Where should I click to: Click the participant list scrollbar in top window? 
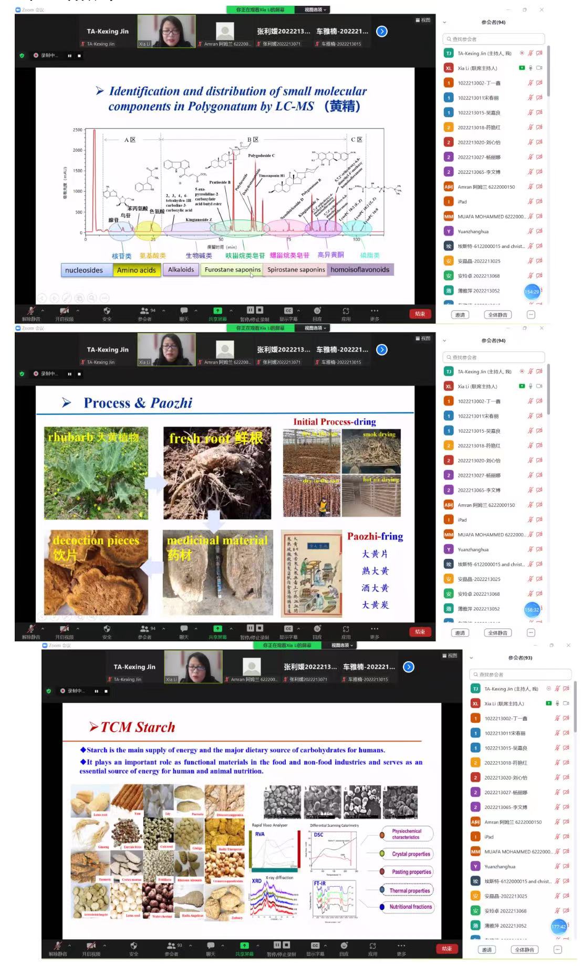[x=548, y=71]
